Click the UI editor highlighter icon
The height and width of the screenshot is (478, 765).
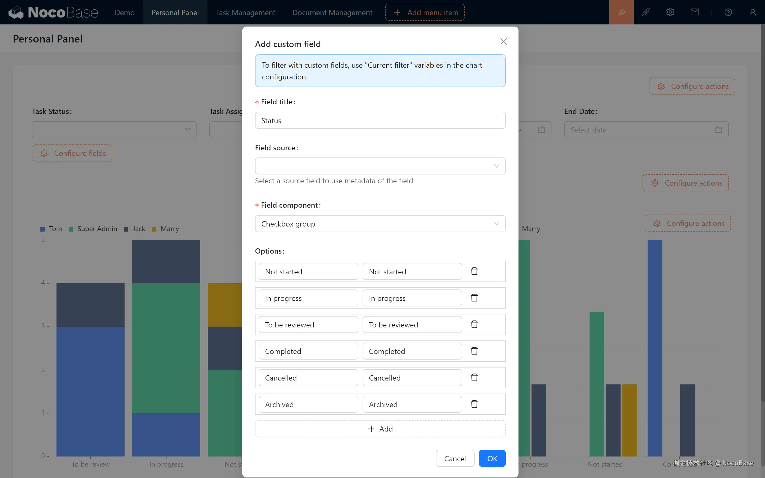click(x=621, y=12)
